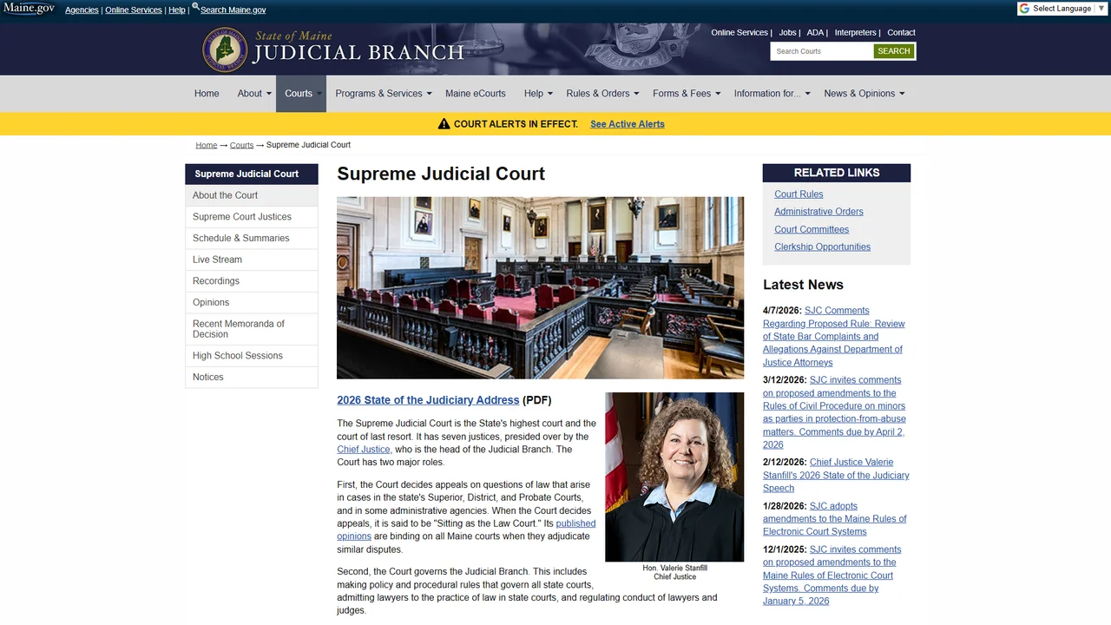Expand the Rules & Orders menu
Viewport: 1111px width, 625px height.
(602, 94)
